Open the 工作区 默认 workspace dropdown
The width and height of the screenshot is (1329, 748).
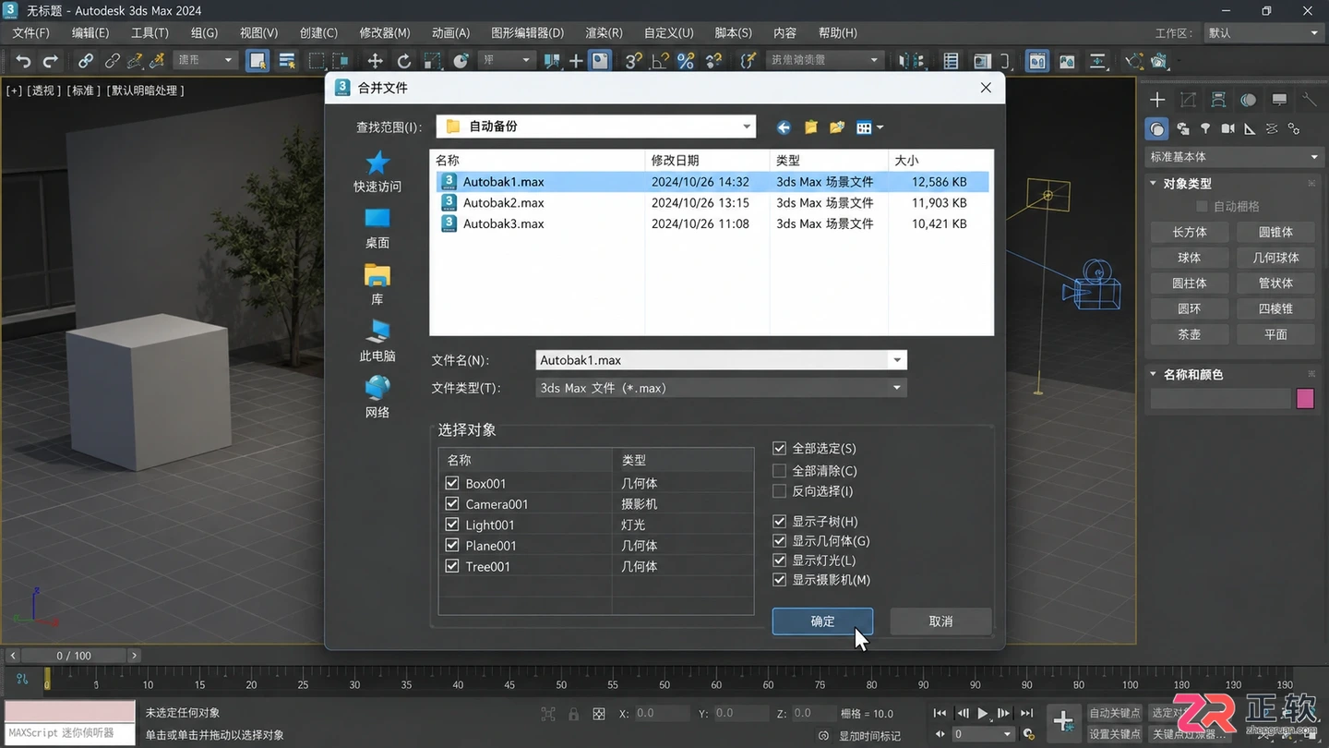coord(1263,32)
